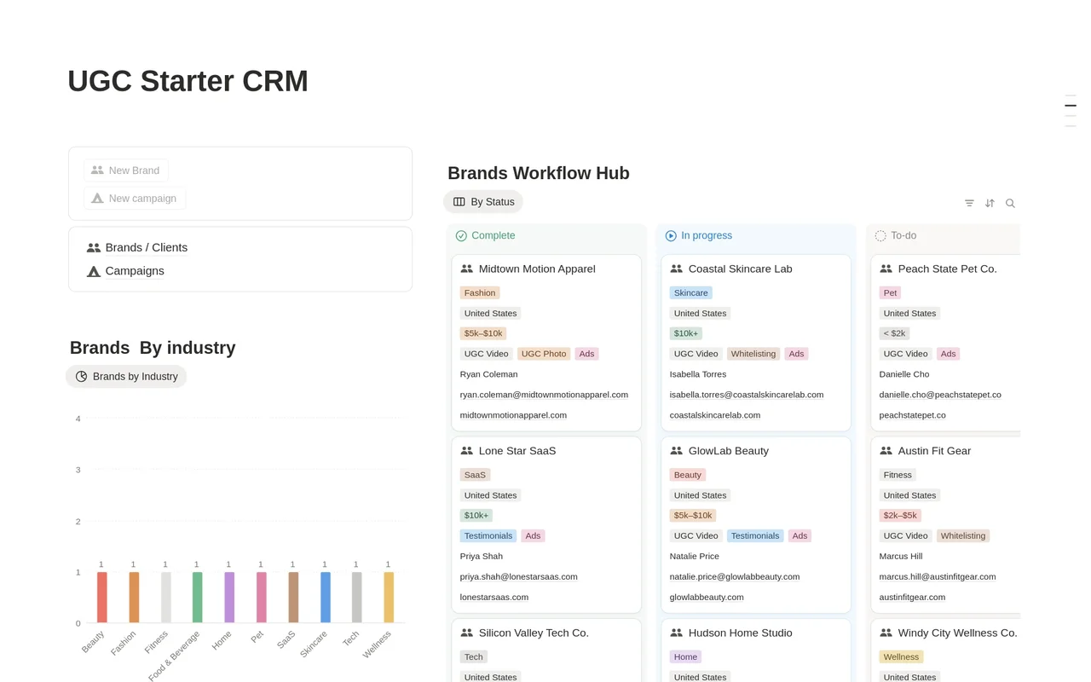Click the board icon in By Status tab

click(x=459, y=202)
